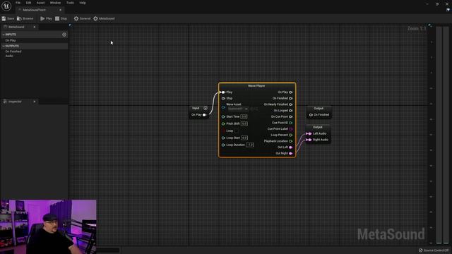The width and height of the screenshot is (452, 254).
Task: Add a new input with the INPUTS plus icon
Action: coord(64,35)
